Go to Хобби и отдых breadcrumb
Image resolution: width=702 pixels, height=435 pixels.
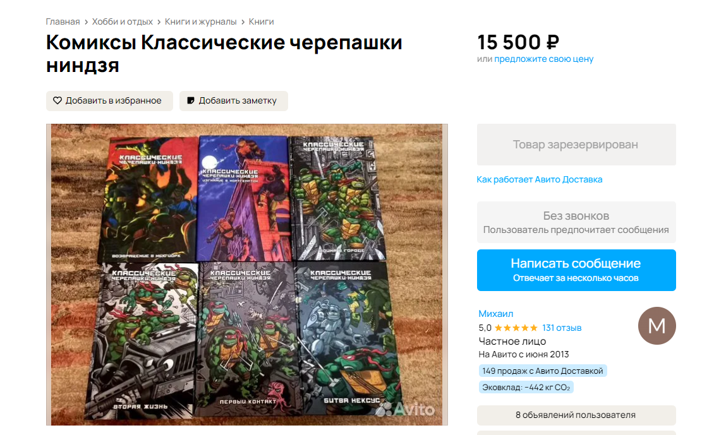[122, 21]
